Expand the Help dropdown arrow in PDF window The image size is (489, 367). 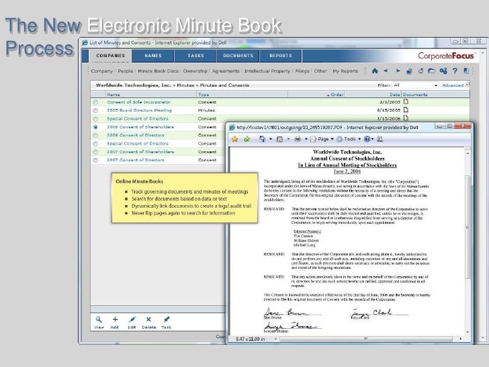click(x=372, y=139)
